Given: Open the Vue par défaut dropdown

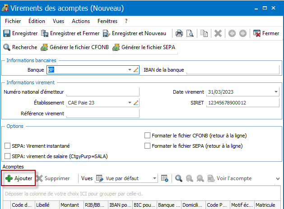Looking at the screenshot, I should click(154, 178).
